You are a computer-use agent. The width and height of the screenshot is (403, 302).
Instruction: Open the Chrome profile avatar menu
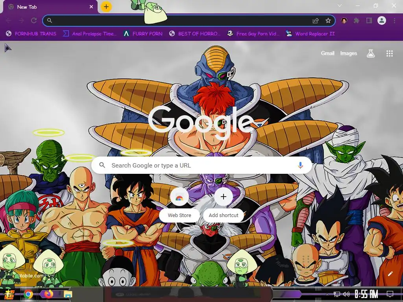pos(382,20)
